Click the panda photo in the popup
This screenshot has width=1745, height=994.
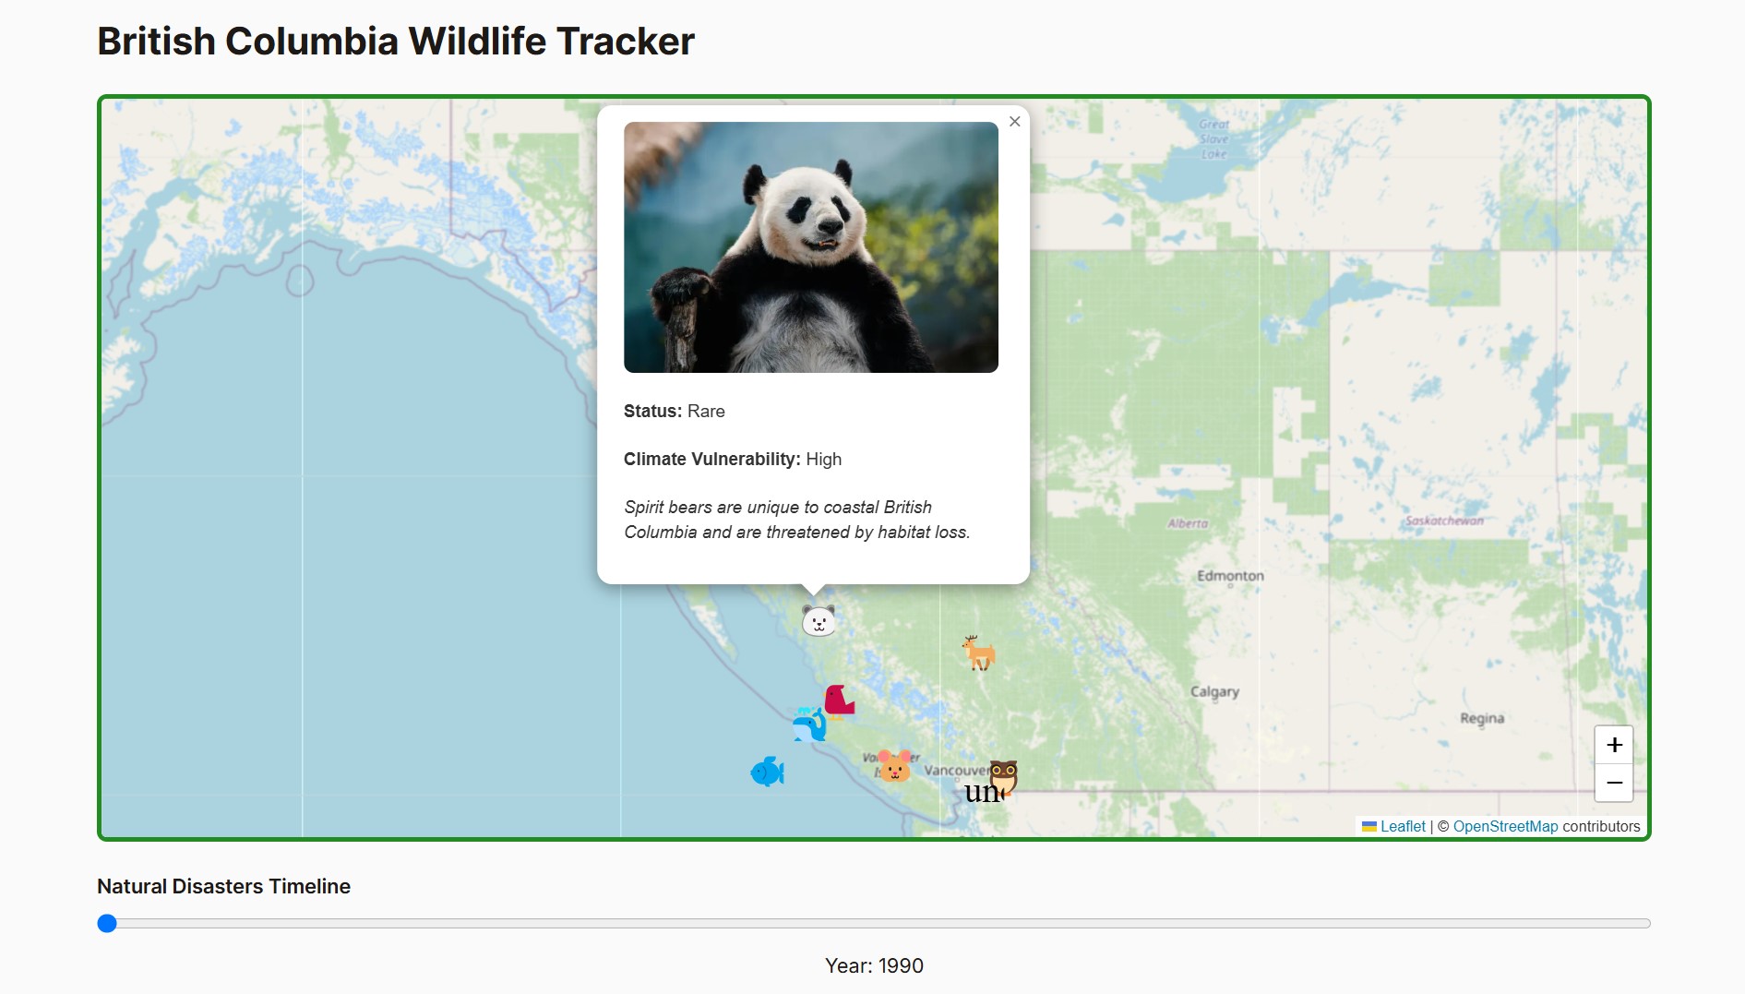point(810,247)
